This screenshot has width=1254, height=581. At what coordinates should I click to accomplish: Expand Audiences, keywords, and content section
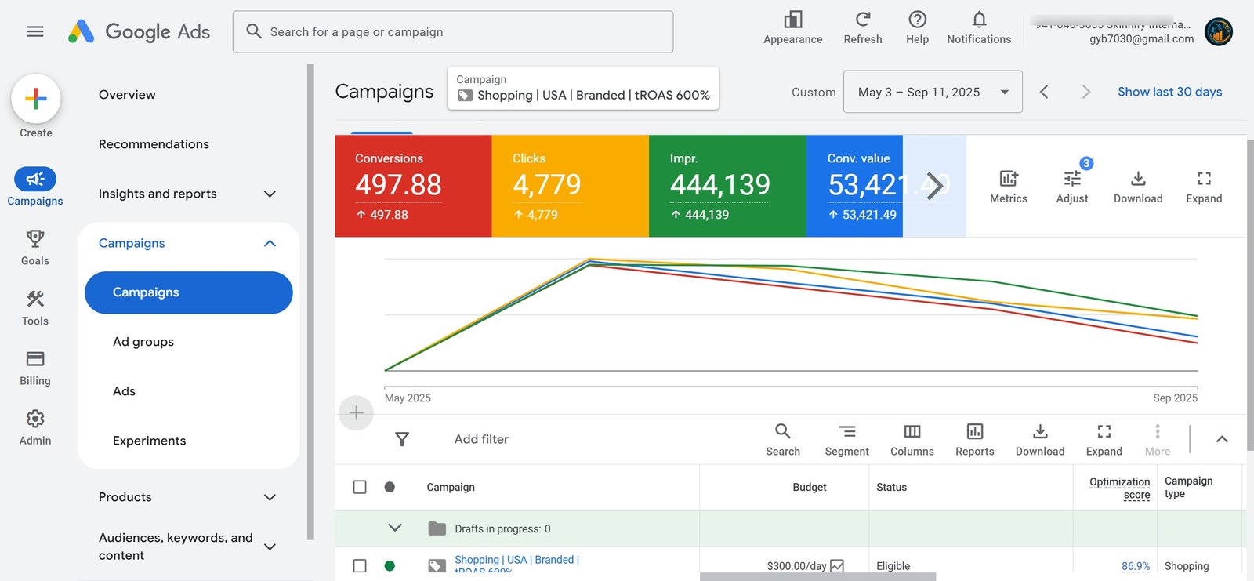pos(270,547)
